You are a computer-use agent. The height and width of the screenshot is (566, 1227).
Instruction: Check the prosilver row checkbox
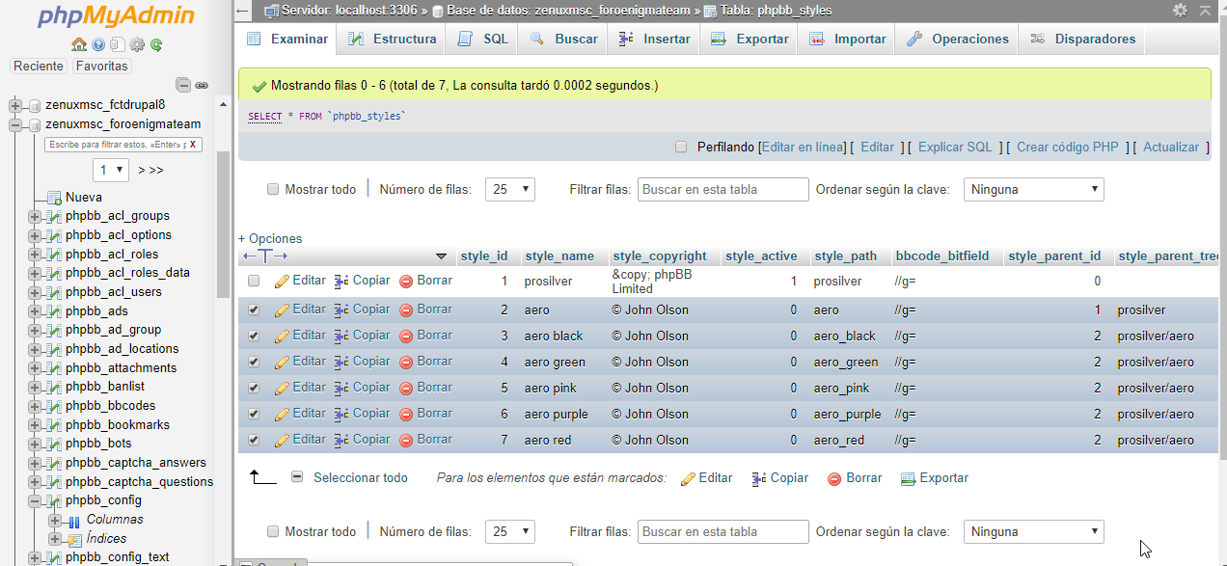coord(254,281)
